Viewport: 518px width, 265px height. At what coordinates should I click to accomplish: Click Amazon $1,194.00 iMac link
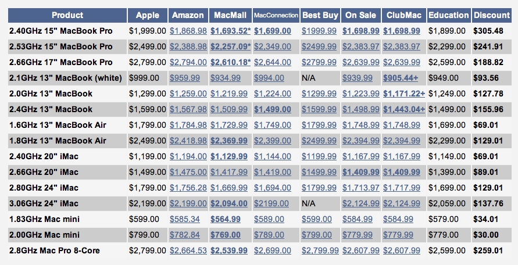(188, 157)
